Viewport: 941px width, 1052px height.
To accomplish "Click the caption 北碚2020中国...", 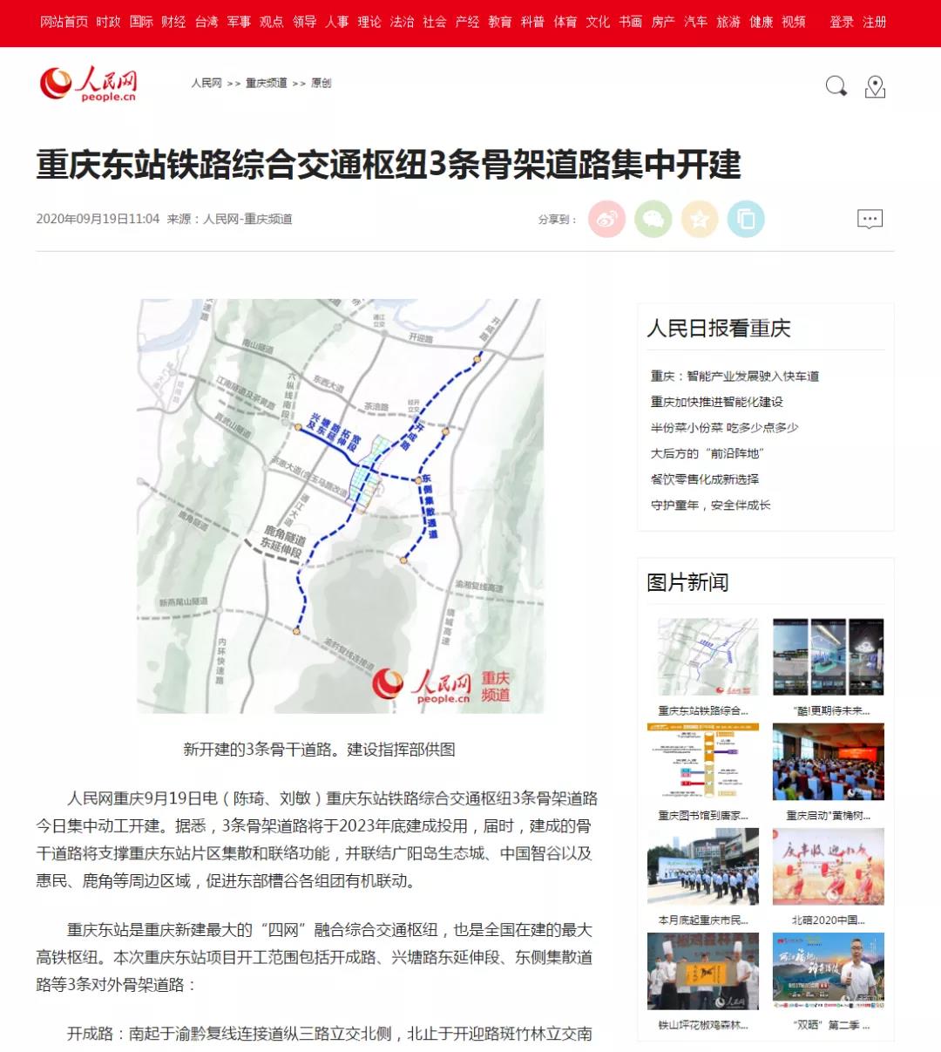I will click(x=829, y=920).
